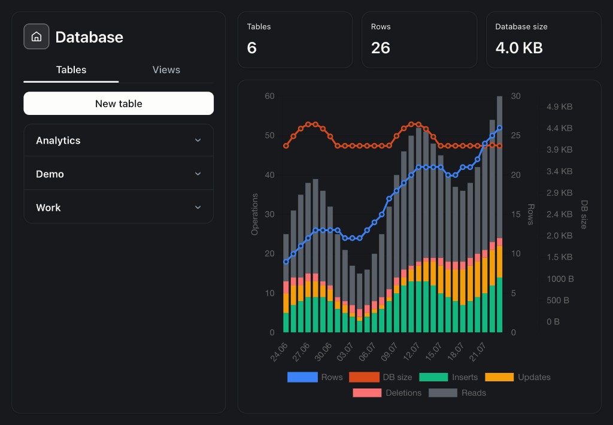Image resolution: width=613 pixels, height=425 pixels.
Task: Expand the Work group chevron
Action: [x=198, y=208]
